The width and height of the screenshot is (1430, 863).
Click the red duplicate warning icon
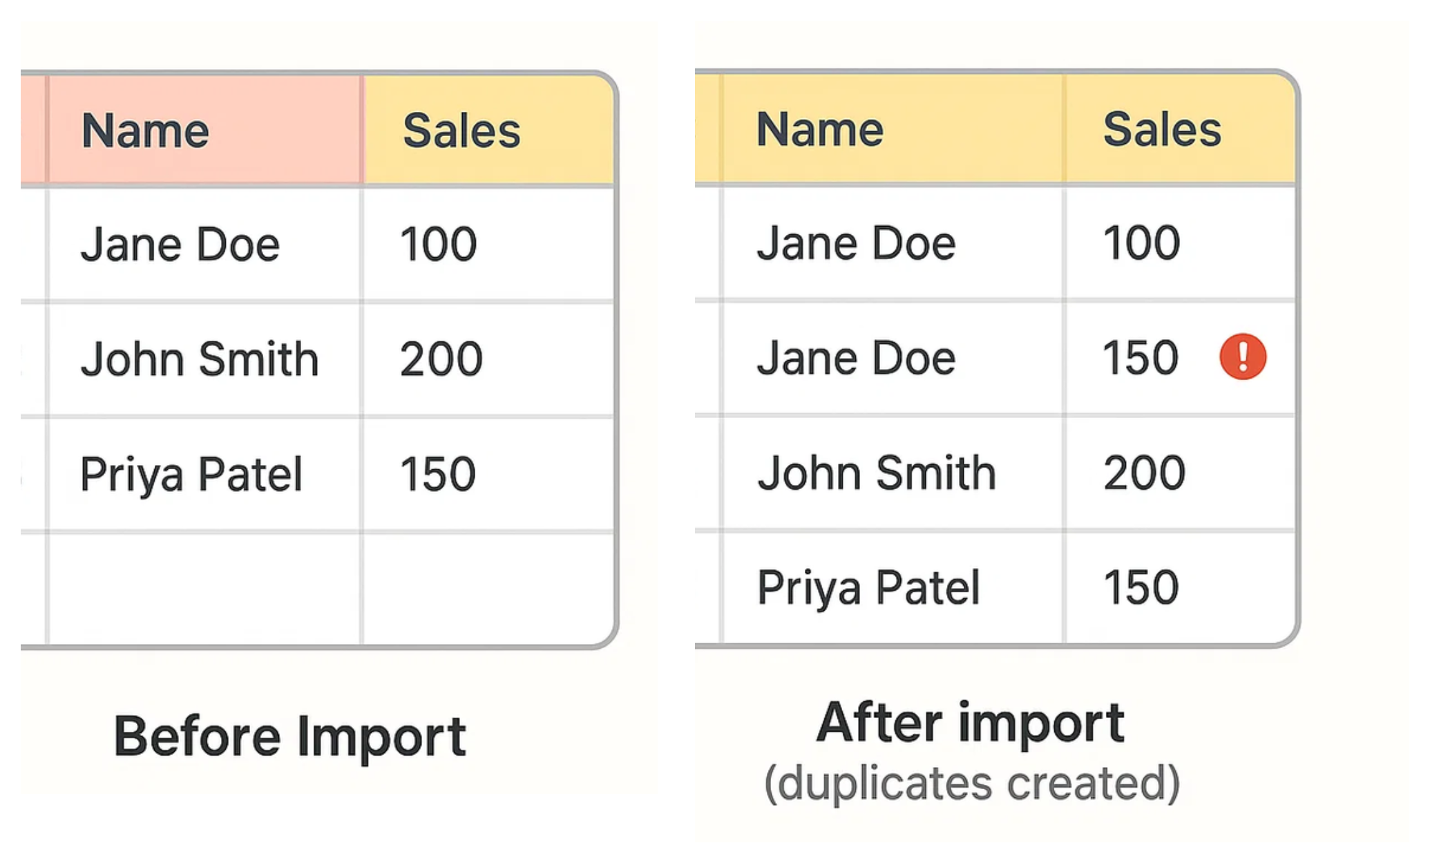pos(1242,357)
